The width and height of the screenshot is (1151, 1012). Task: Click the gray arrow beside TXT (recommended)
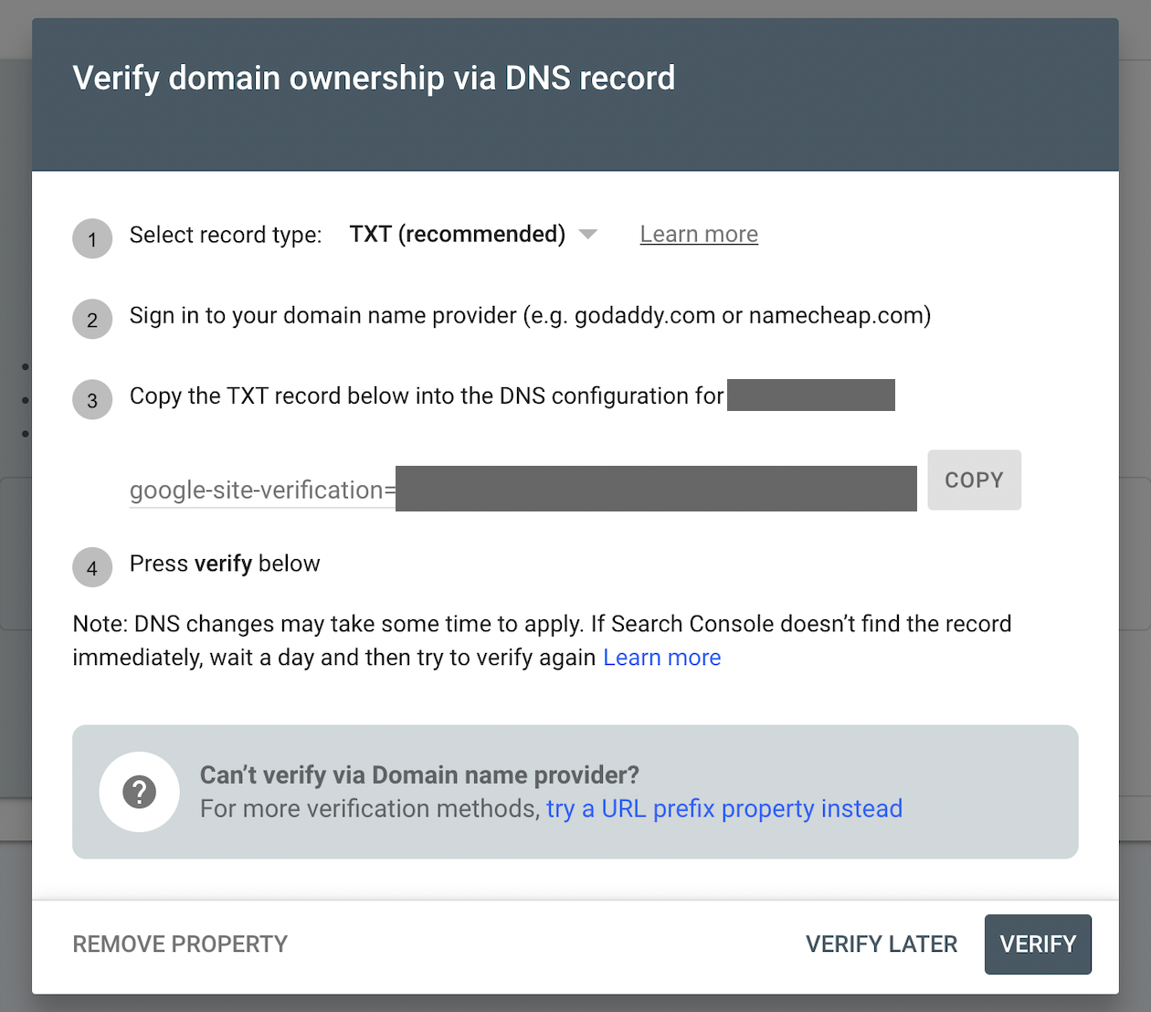[x=588, y=235]
